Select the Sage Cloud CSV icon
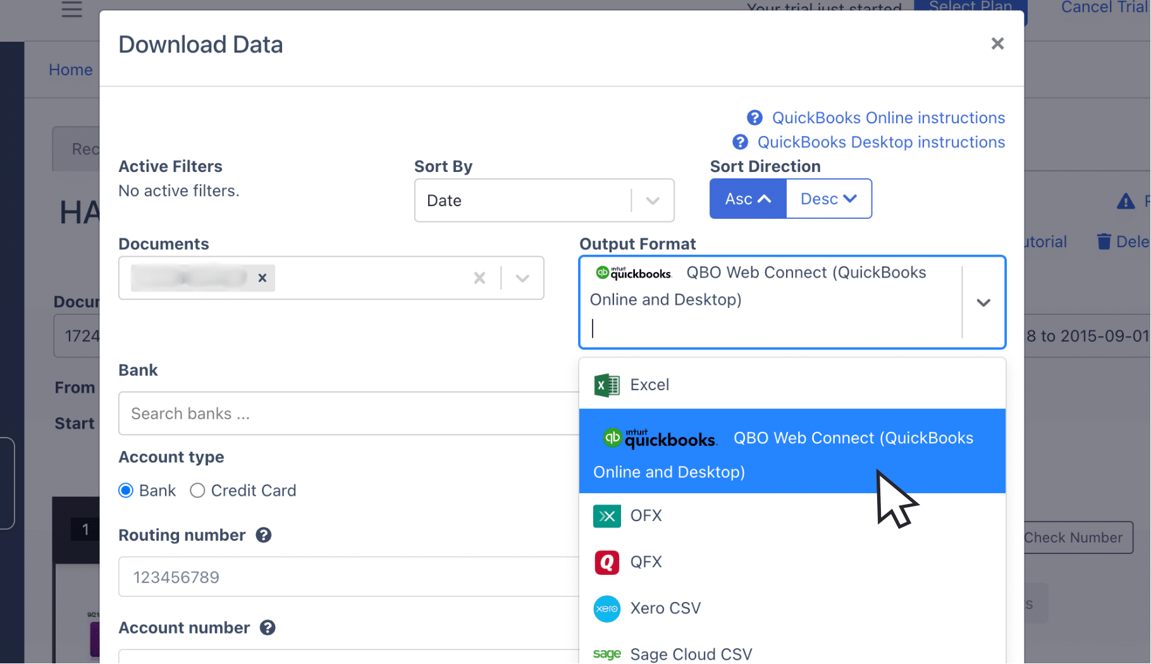The height and width of the screenshot is (664, 1151). pos(606,654)
